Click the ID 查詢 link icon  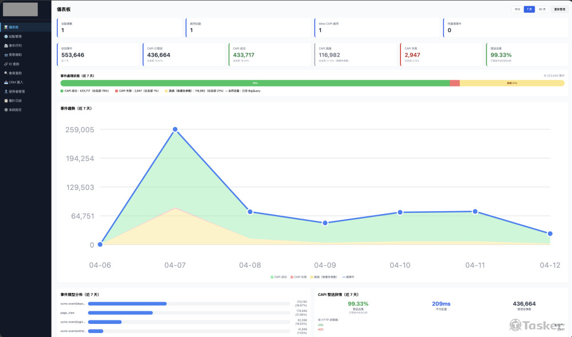[x=6, y=64]
